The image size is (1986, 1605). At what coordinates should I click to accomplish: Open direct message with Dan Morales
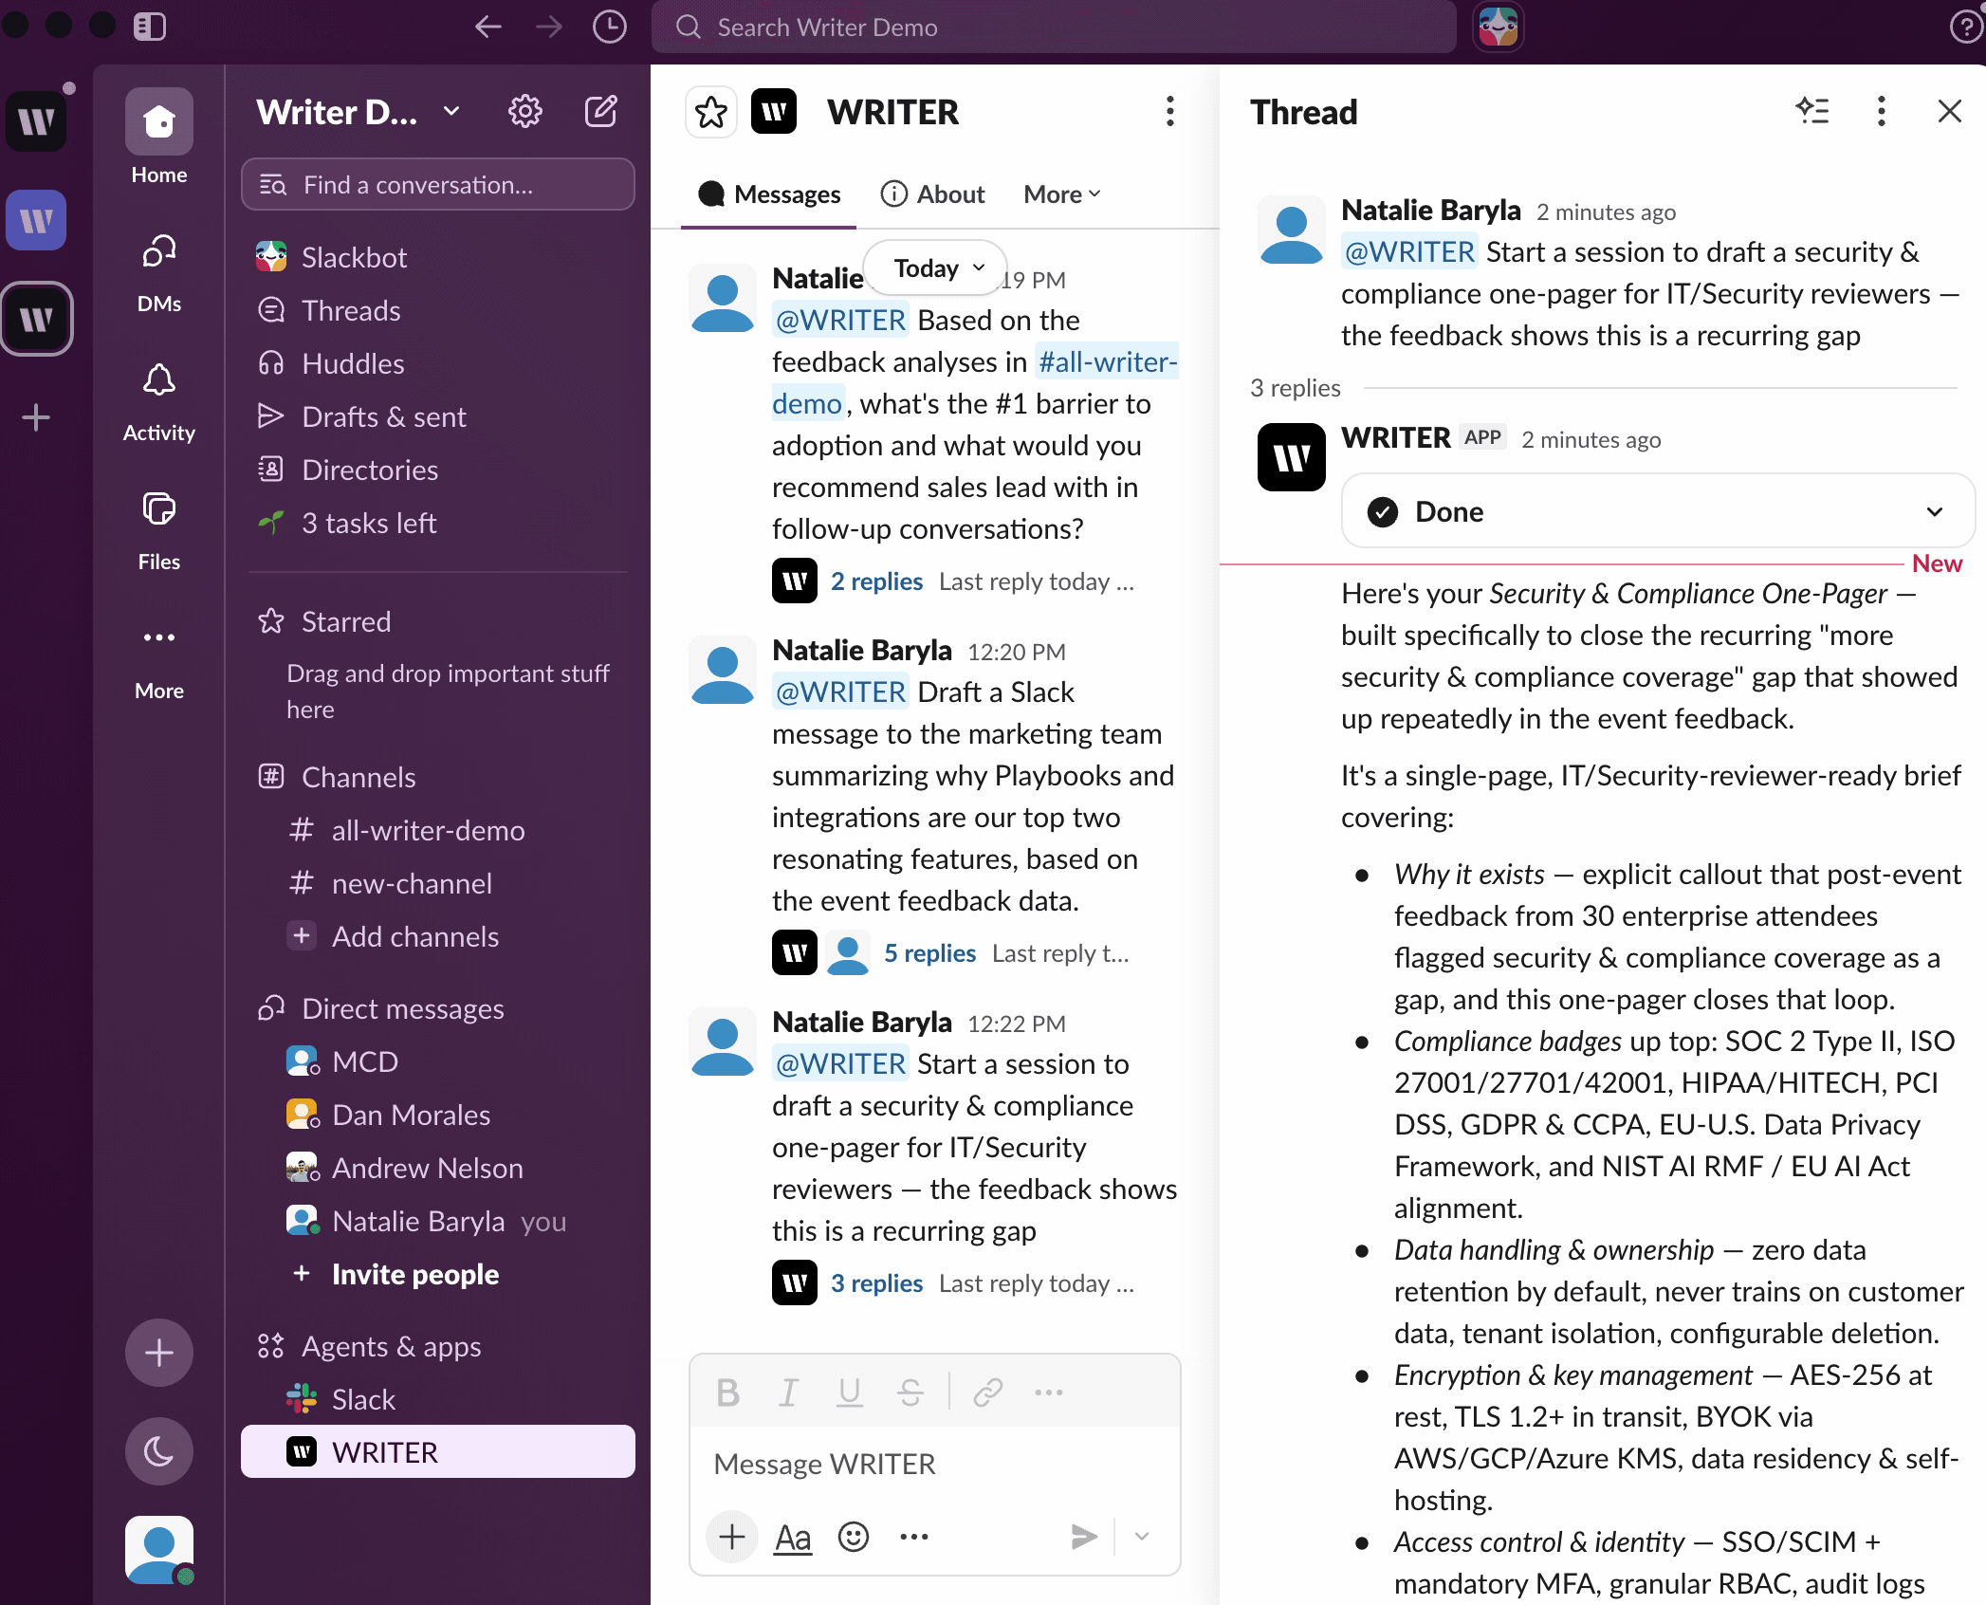pyautogui.click(x=438, y=1115)
